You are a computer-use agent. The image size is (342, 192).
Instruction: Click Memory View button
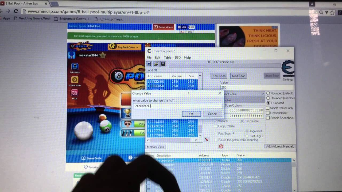coord(156,147)
